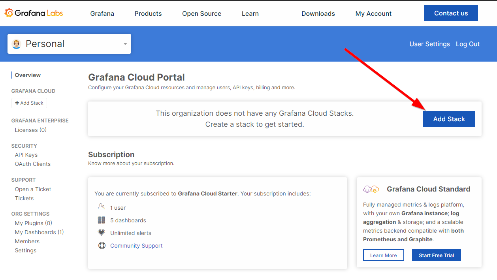Click the sidebar + Add Stack button

click(x=29, y=103)
